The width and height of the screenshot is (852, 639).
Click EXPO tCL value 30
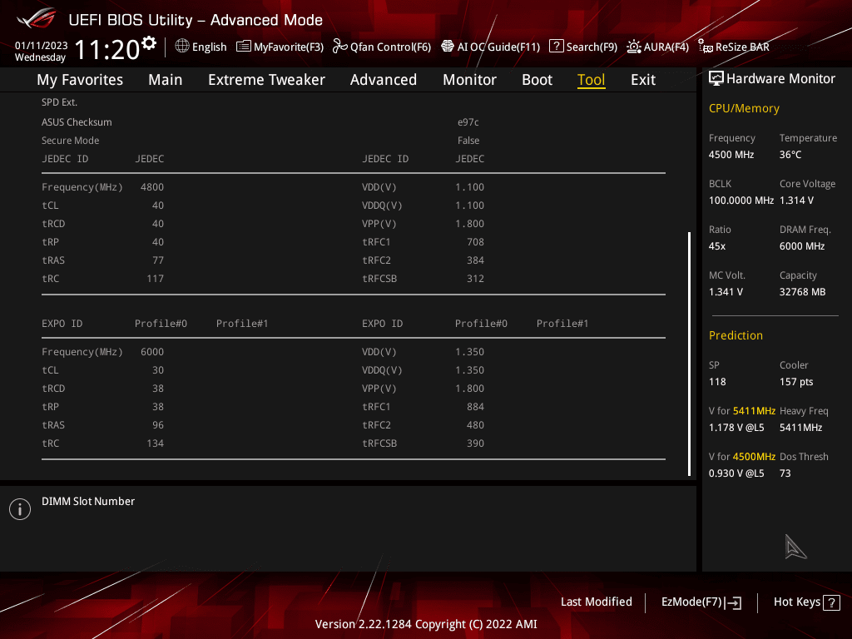pyautogui.click(x=157, y=370)
